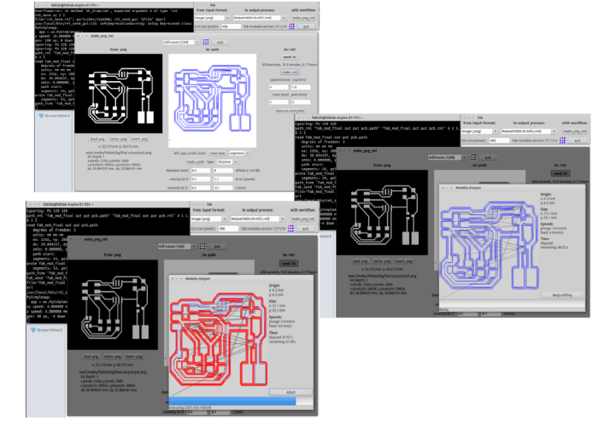Open the '3D plane' type dropdown in the top screenshot
This screenshot has width=598, height=427.
[227, 161]
